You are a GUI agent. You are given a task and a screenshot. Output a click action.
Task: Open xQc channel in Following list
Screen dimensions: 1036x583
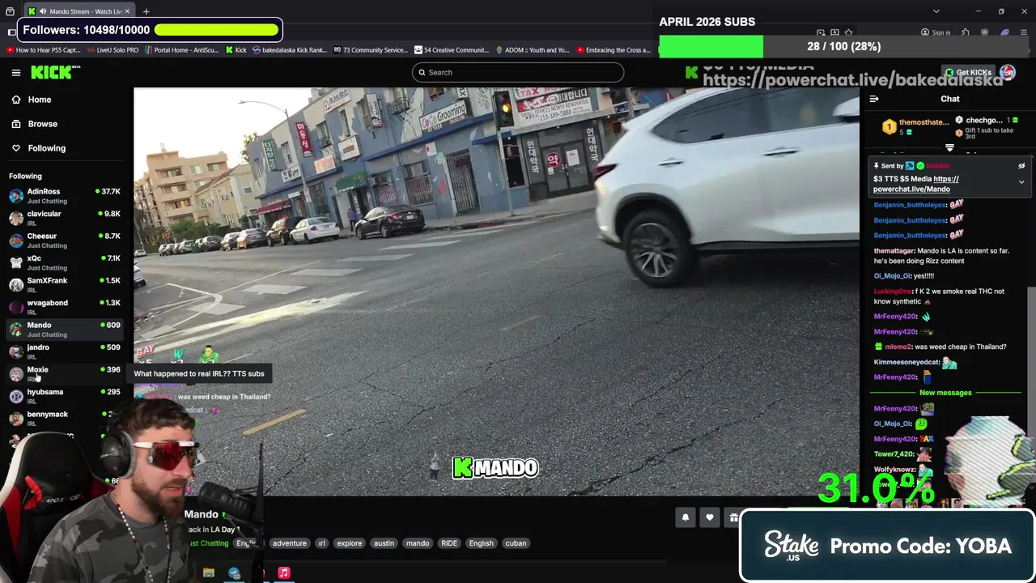click(x=65, y=262)
